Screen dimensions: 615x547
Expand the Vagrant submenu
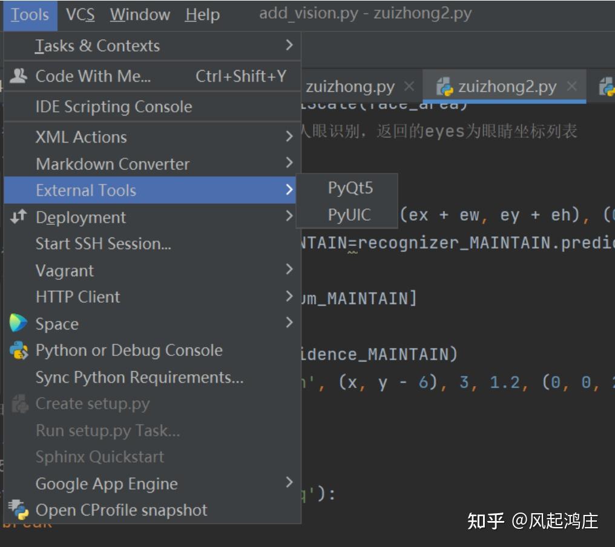(64, 270)
